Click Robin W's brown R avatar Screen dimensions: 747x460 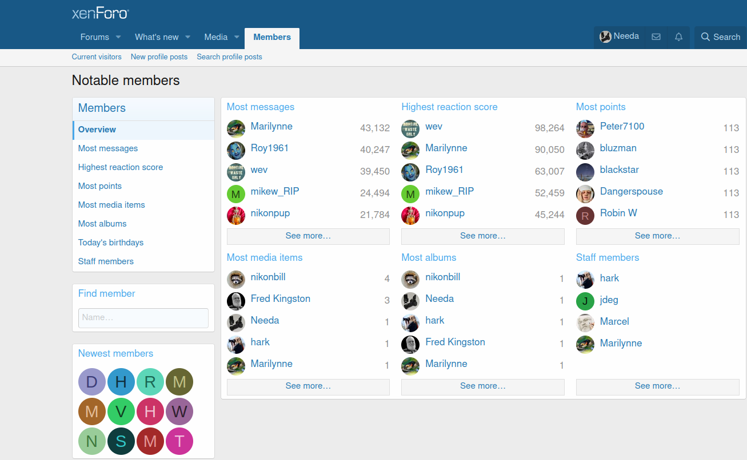pyautogui.click(x=585, y=215)
